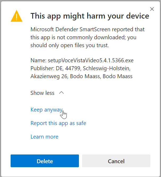Image resolution: width=161 pixels, height=177 pixels.
Task: Click the 'Schleswig-Holstein' publisher region text
Action: 106,68
